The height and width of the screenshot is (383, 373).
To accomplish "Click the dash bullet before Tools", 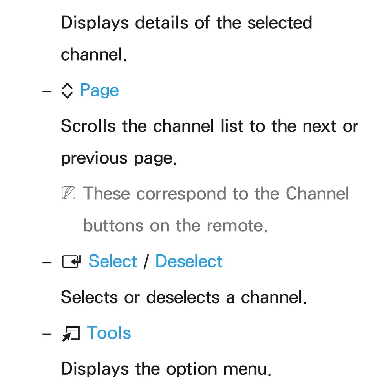I will [x=47, y=334].
